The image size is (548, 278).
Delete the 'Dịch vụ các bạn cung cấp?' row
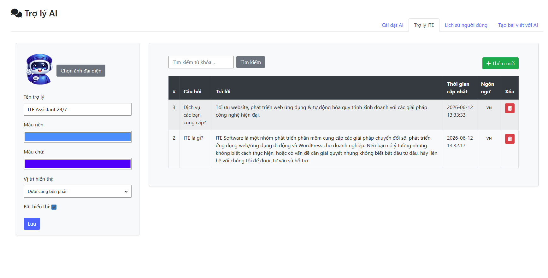tap(510, 108)
